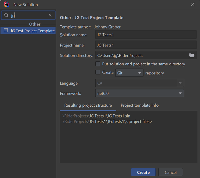Focus the Solution name field
The image size is (200, 178).
146,35
